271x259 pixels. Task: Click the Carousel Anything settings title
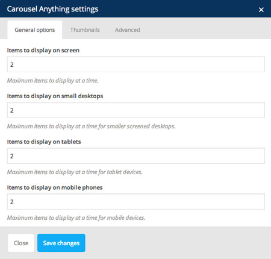[52, 9]
